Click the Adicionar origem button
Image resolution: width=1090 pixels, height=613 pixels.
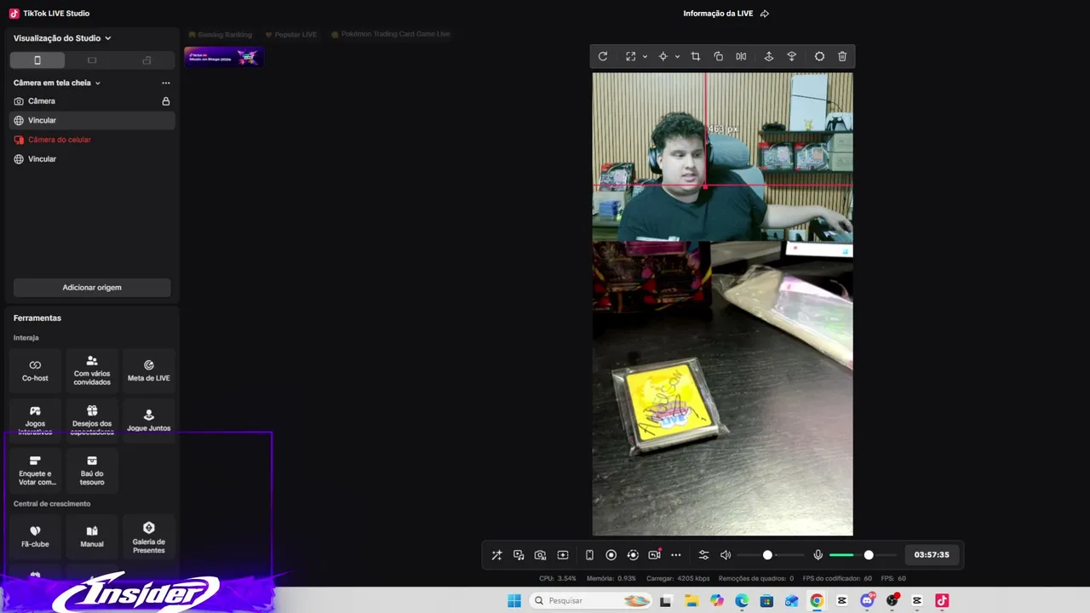[x=92, y=288]
